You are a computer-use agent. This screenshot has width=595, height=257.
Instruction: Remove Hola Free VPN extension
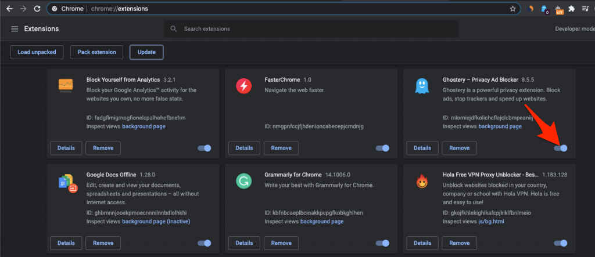(460, 243)
